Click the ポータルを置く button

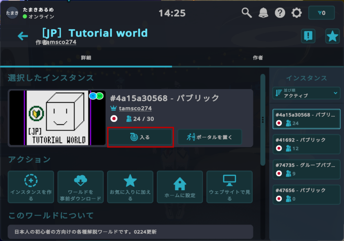[x=210, y=137]
